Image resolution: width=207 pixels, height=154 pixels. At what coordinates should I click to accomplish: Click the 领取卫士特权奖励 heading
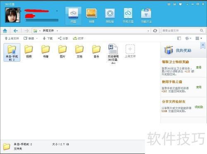tap(176, 62)
